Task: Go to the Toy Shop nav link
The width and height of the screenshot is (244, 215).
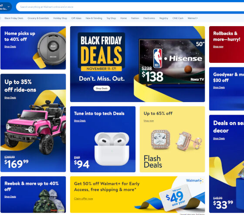Action: [111, 18]
